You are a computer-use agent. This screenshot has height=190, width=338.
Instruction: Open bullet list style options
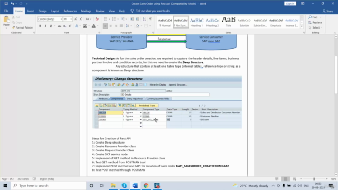coord(109,19)
